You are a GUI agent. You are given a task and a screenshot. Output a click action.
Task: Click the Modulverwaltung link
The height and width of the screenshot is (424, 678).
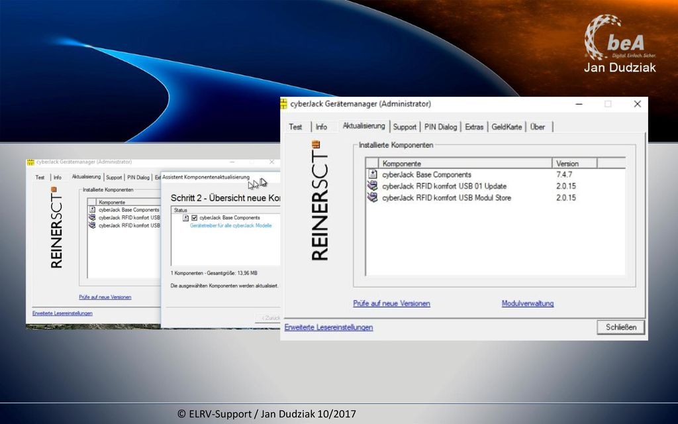[528, 303]
